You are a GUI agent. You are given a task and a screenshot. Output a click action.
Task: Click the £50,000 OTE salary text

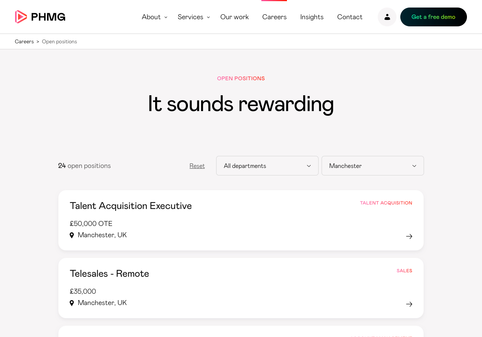point(91,224)
